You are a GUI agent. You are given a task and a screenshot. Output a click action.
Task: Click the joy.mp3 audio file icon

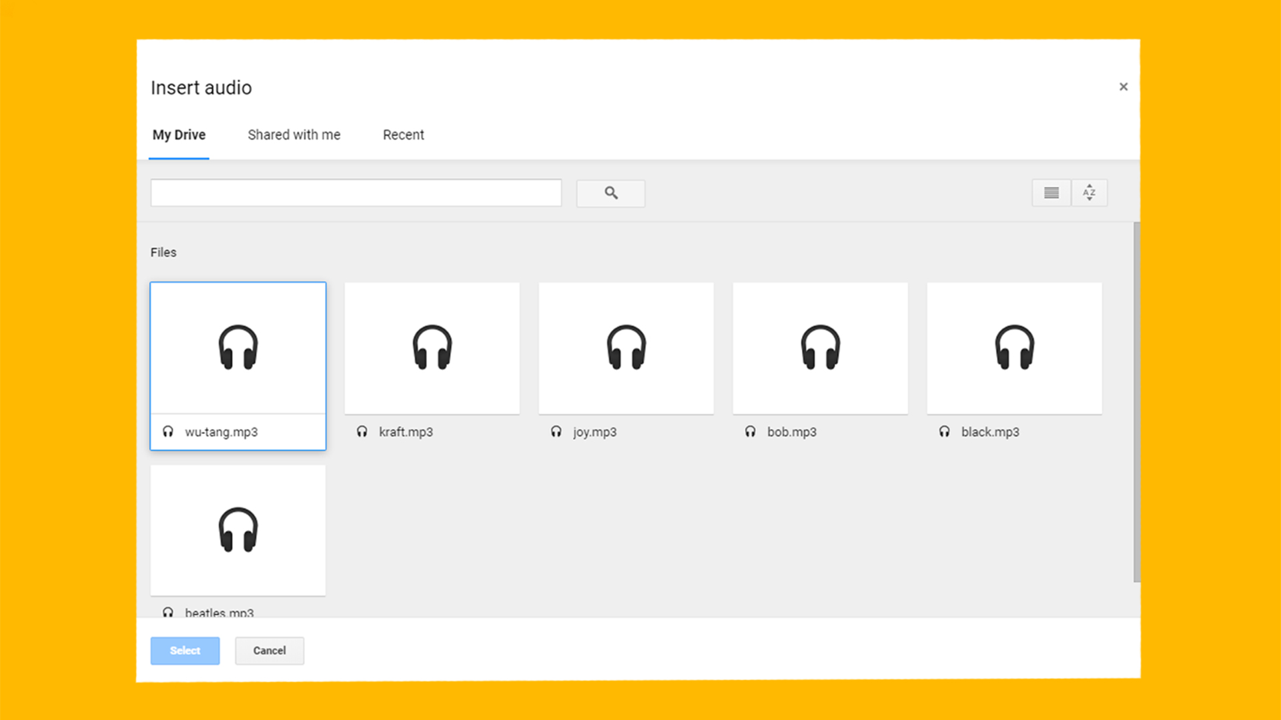[626, 347]
